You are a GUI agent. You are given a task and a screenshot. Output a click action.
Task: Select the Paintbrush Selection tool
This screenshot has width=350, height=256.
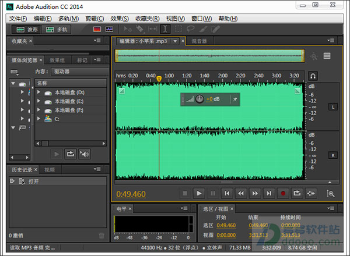pyautogui.click(x=203, y=29)
